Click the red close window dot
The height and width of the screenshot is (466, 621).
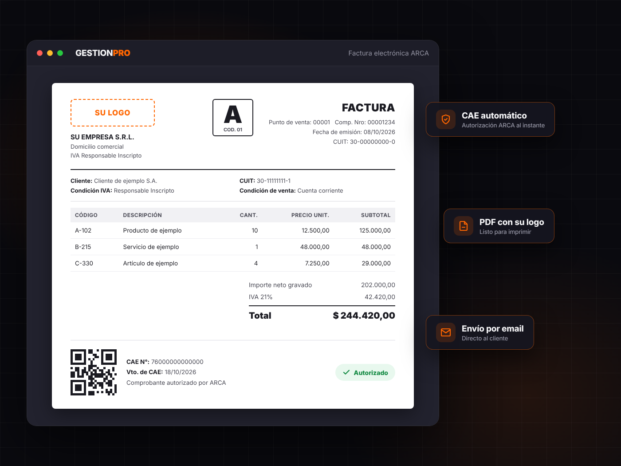click(39, 53)
